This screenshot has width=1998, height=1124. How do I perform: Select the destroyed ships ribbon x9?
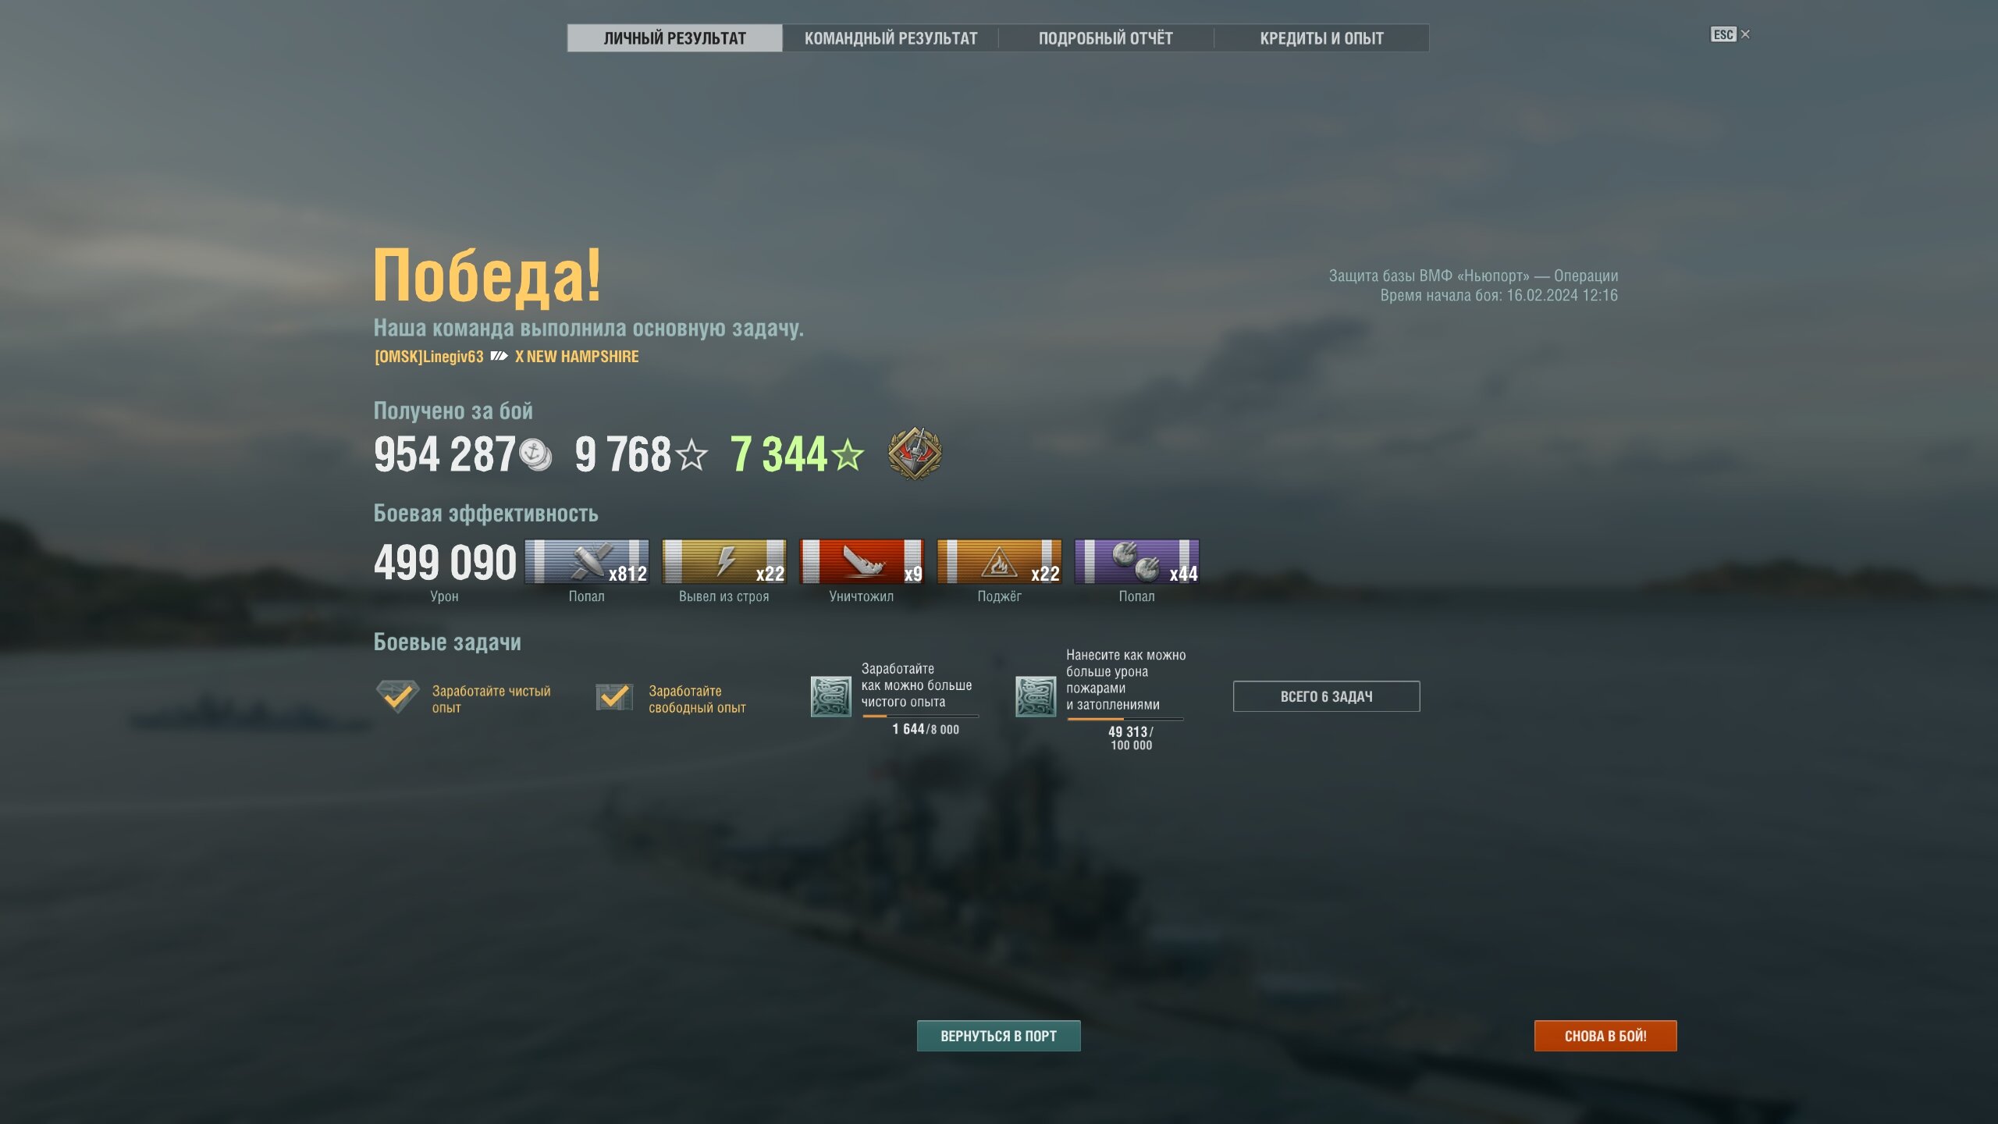[x=861, y=561]
